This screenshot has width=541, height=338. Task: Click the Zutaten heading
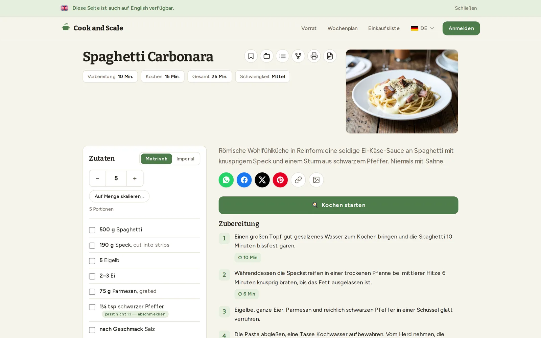[102, 159]
